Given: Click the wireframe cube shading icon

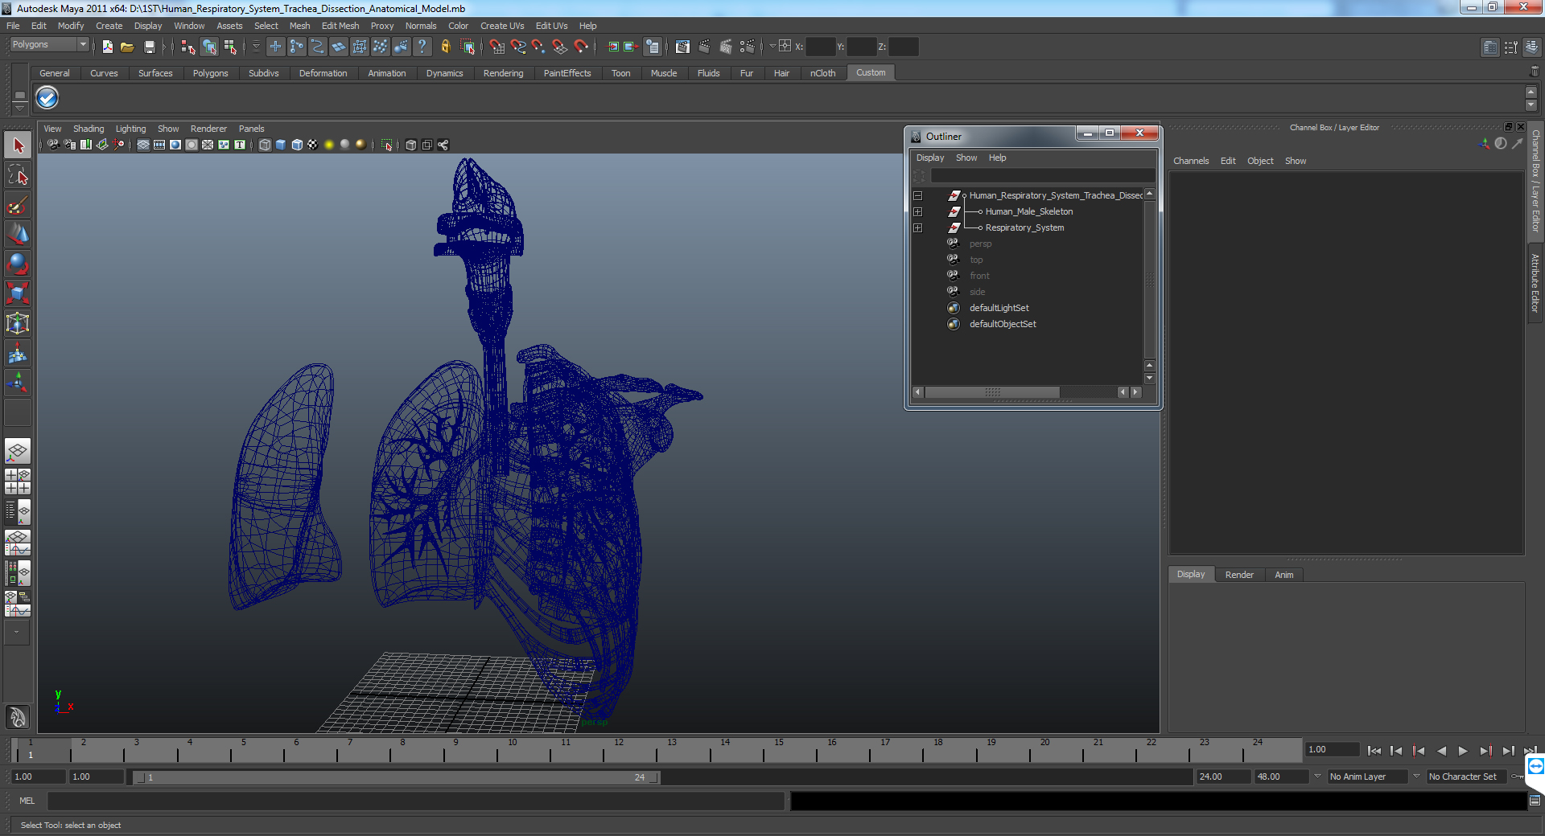Looking at the screenshot, I should pos(265,145).
